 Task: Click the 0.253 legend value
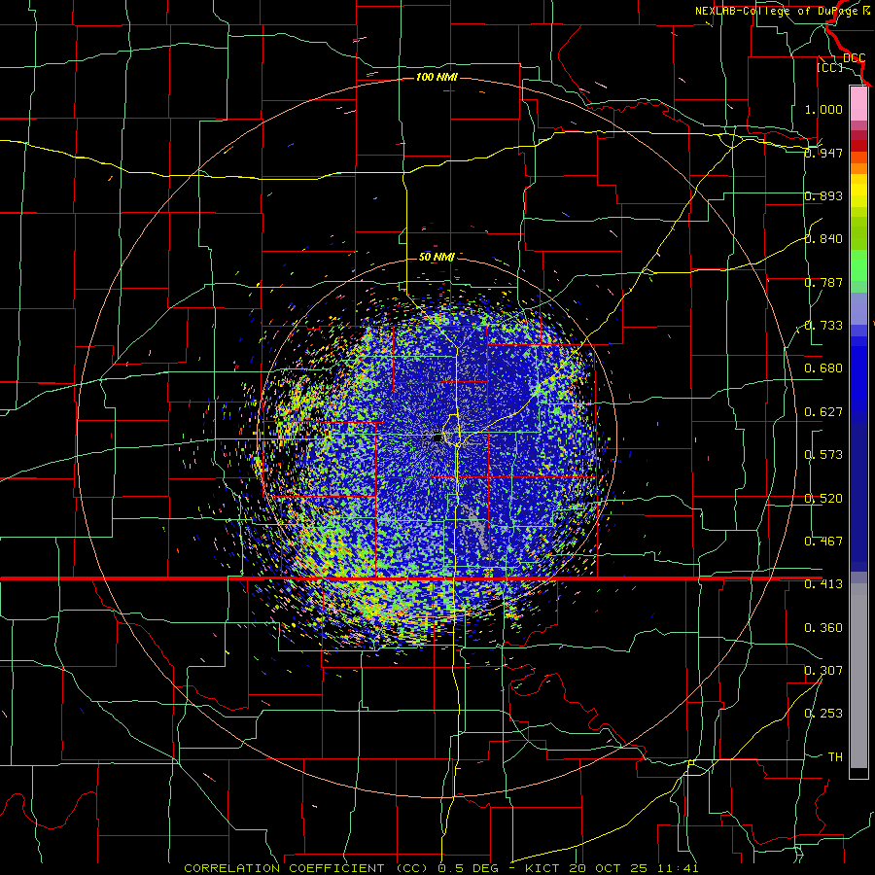point(823,714)
